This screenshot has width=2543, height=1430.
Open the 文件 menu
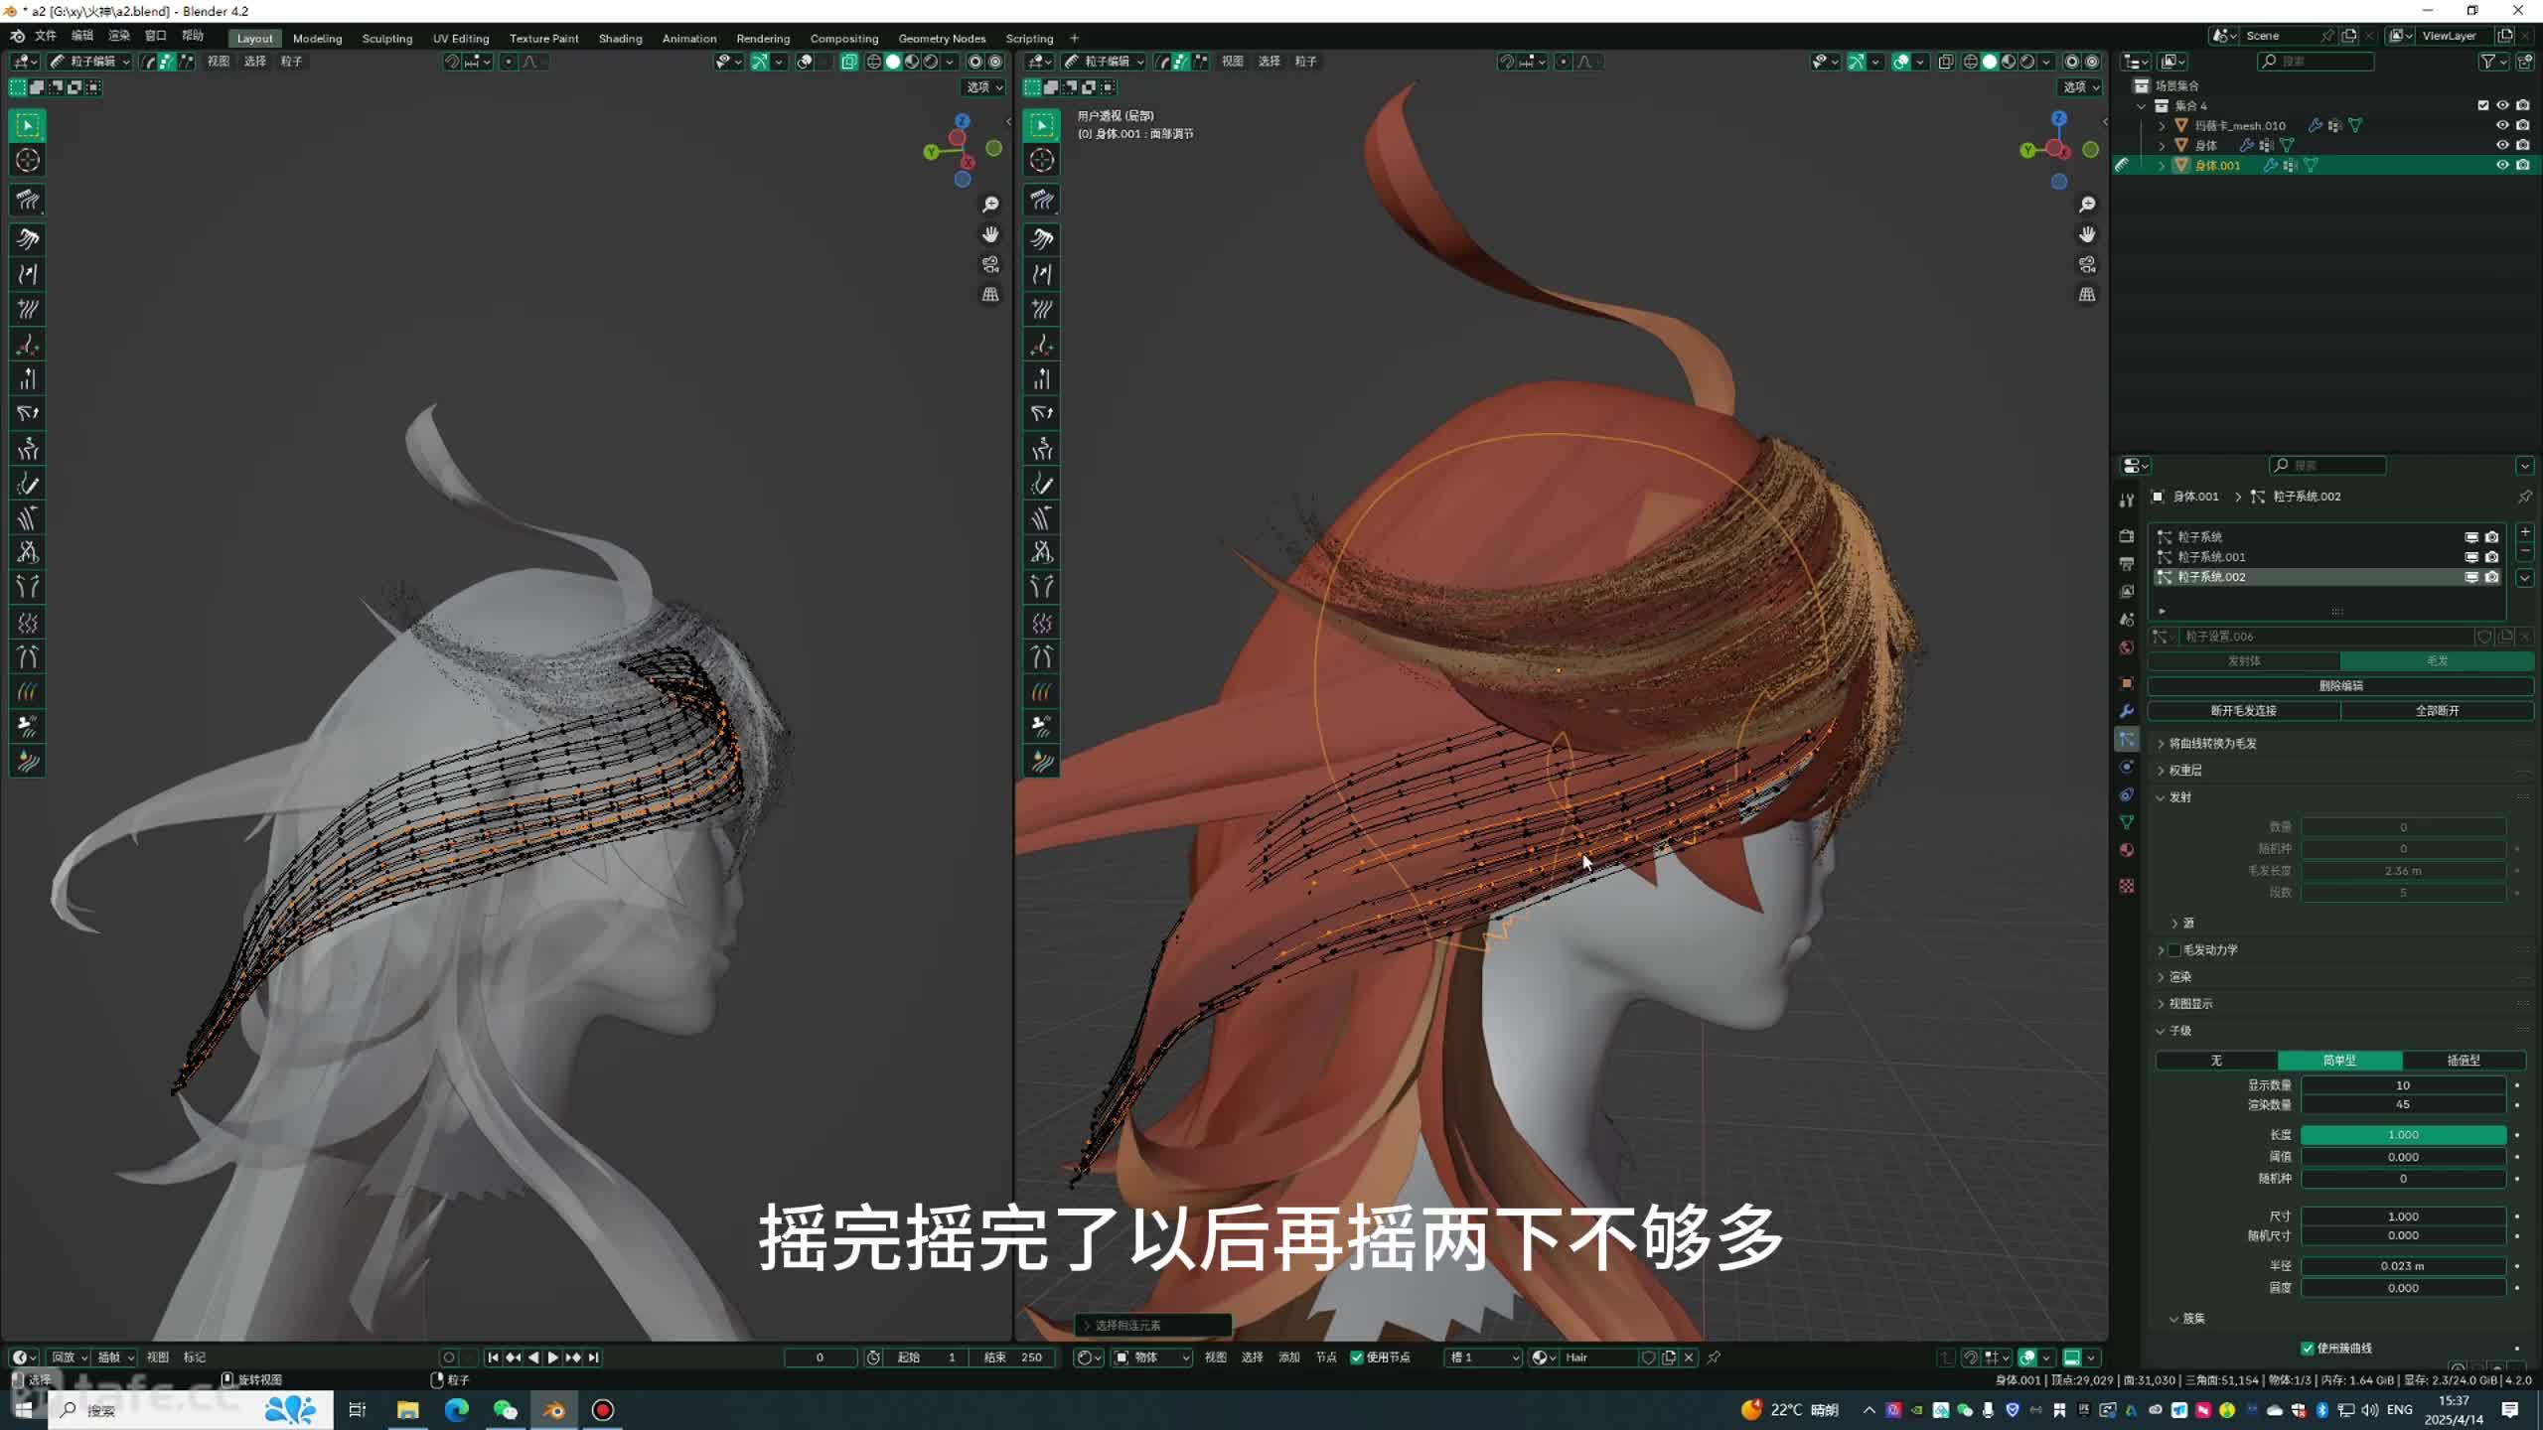click(x=46, y=36)
